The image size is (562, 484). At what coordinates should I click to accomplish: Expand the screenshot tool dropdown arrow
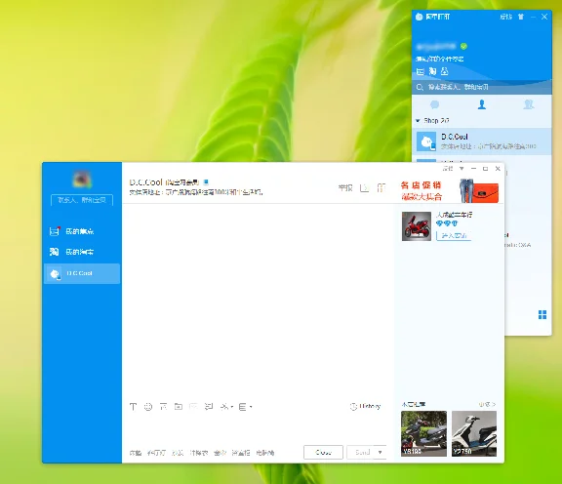[x=232, y=407]
